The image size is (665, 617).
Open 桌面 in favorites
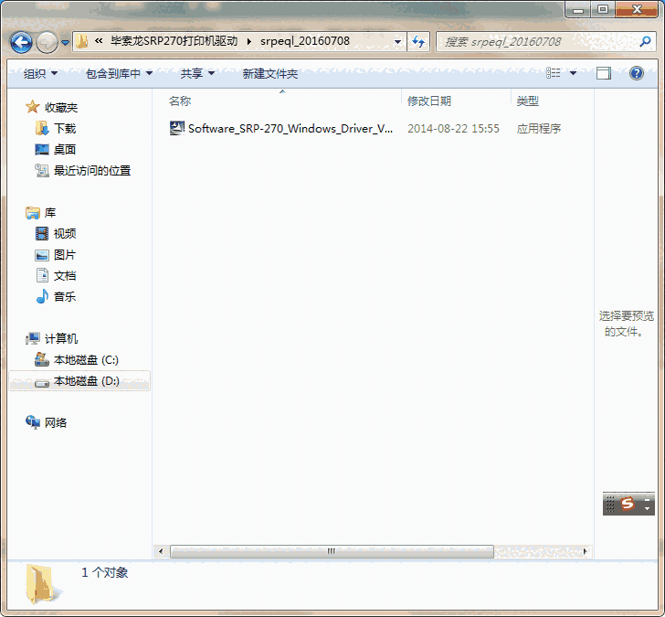pos(65,149)
